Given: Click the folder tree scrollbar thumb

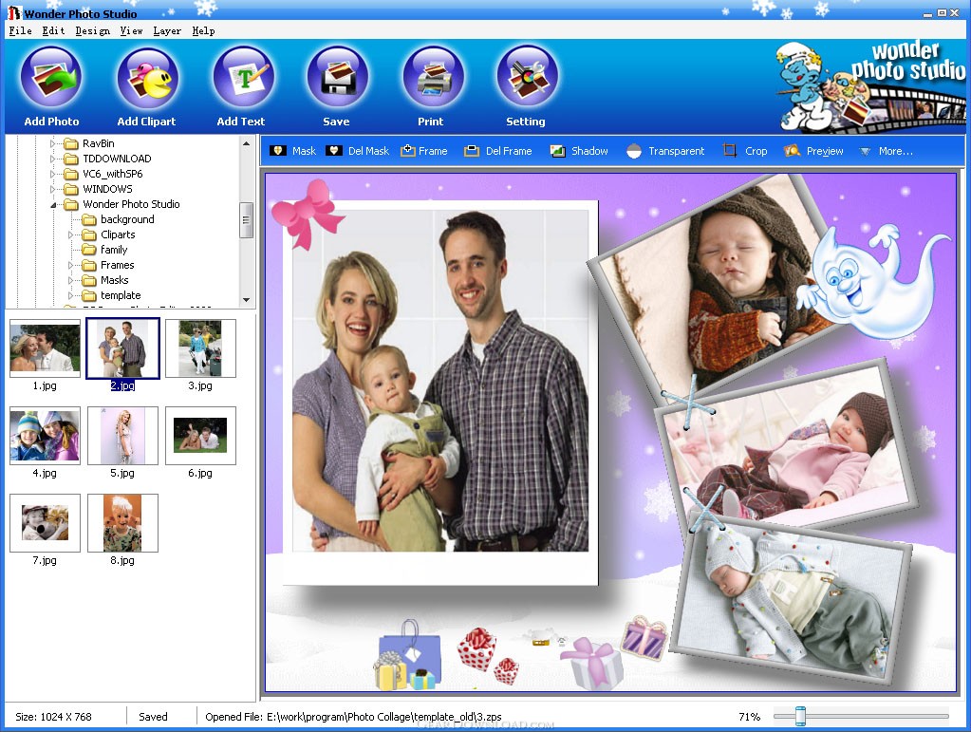Looking at the screenshot, I should (247, 220).
